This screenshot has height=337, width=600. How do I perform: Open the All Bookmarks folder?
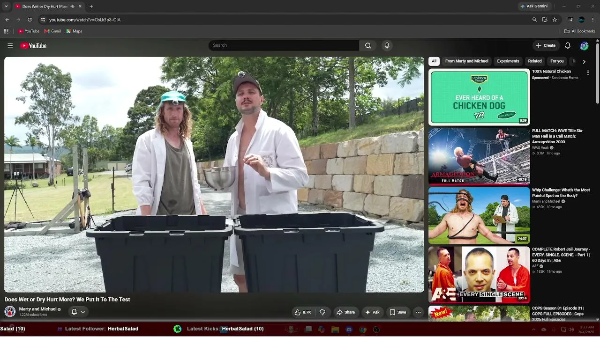(x=580, y=31)
